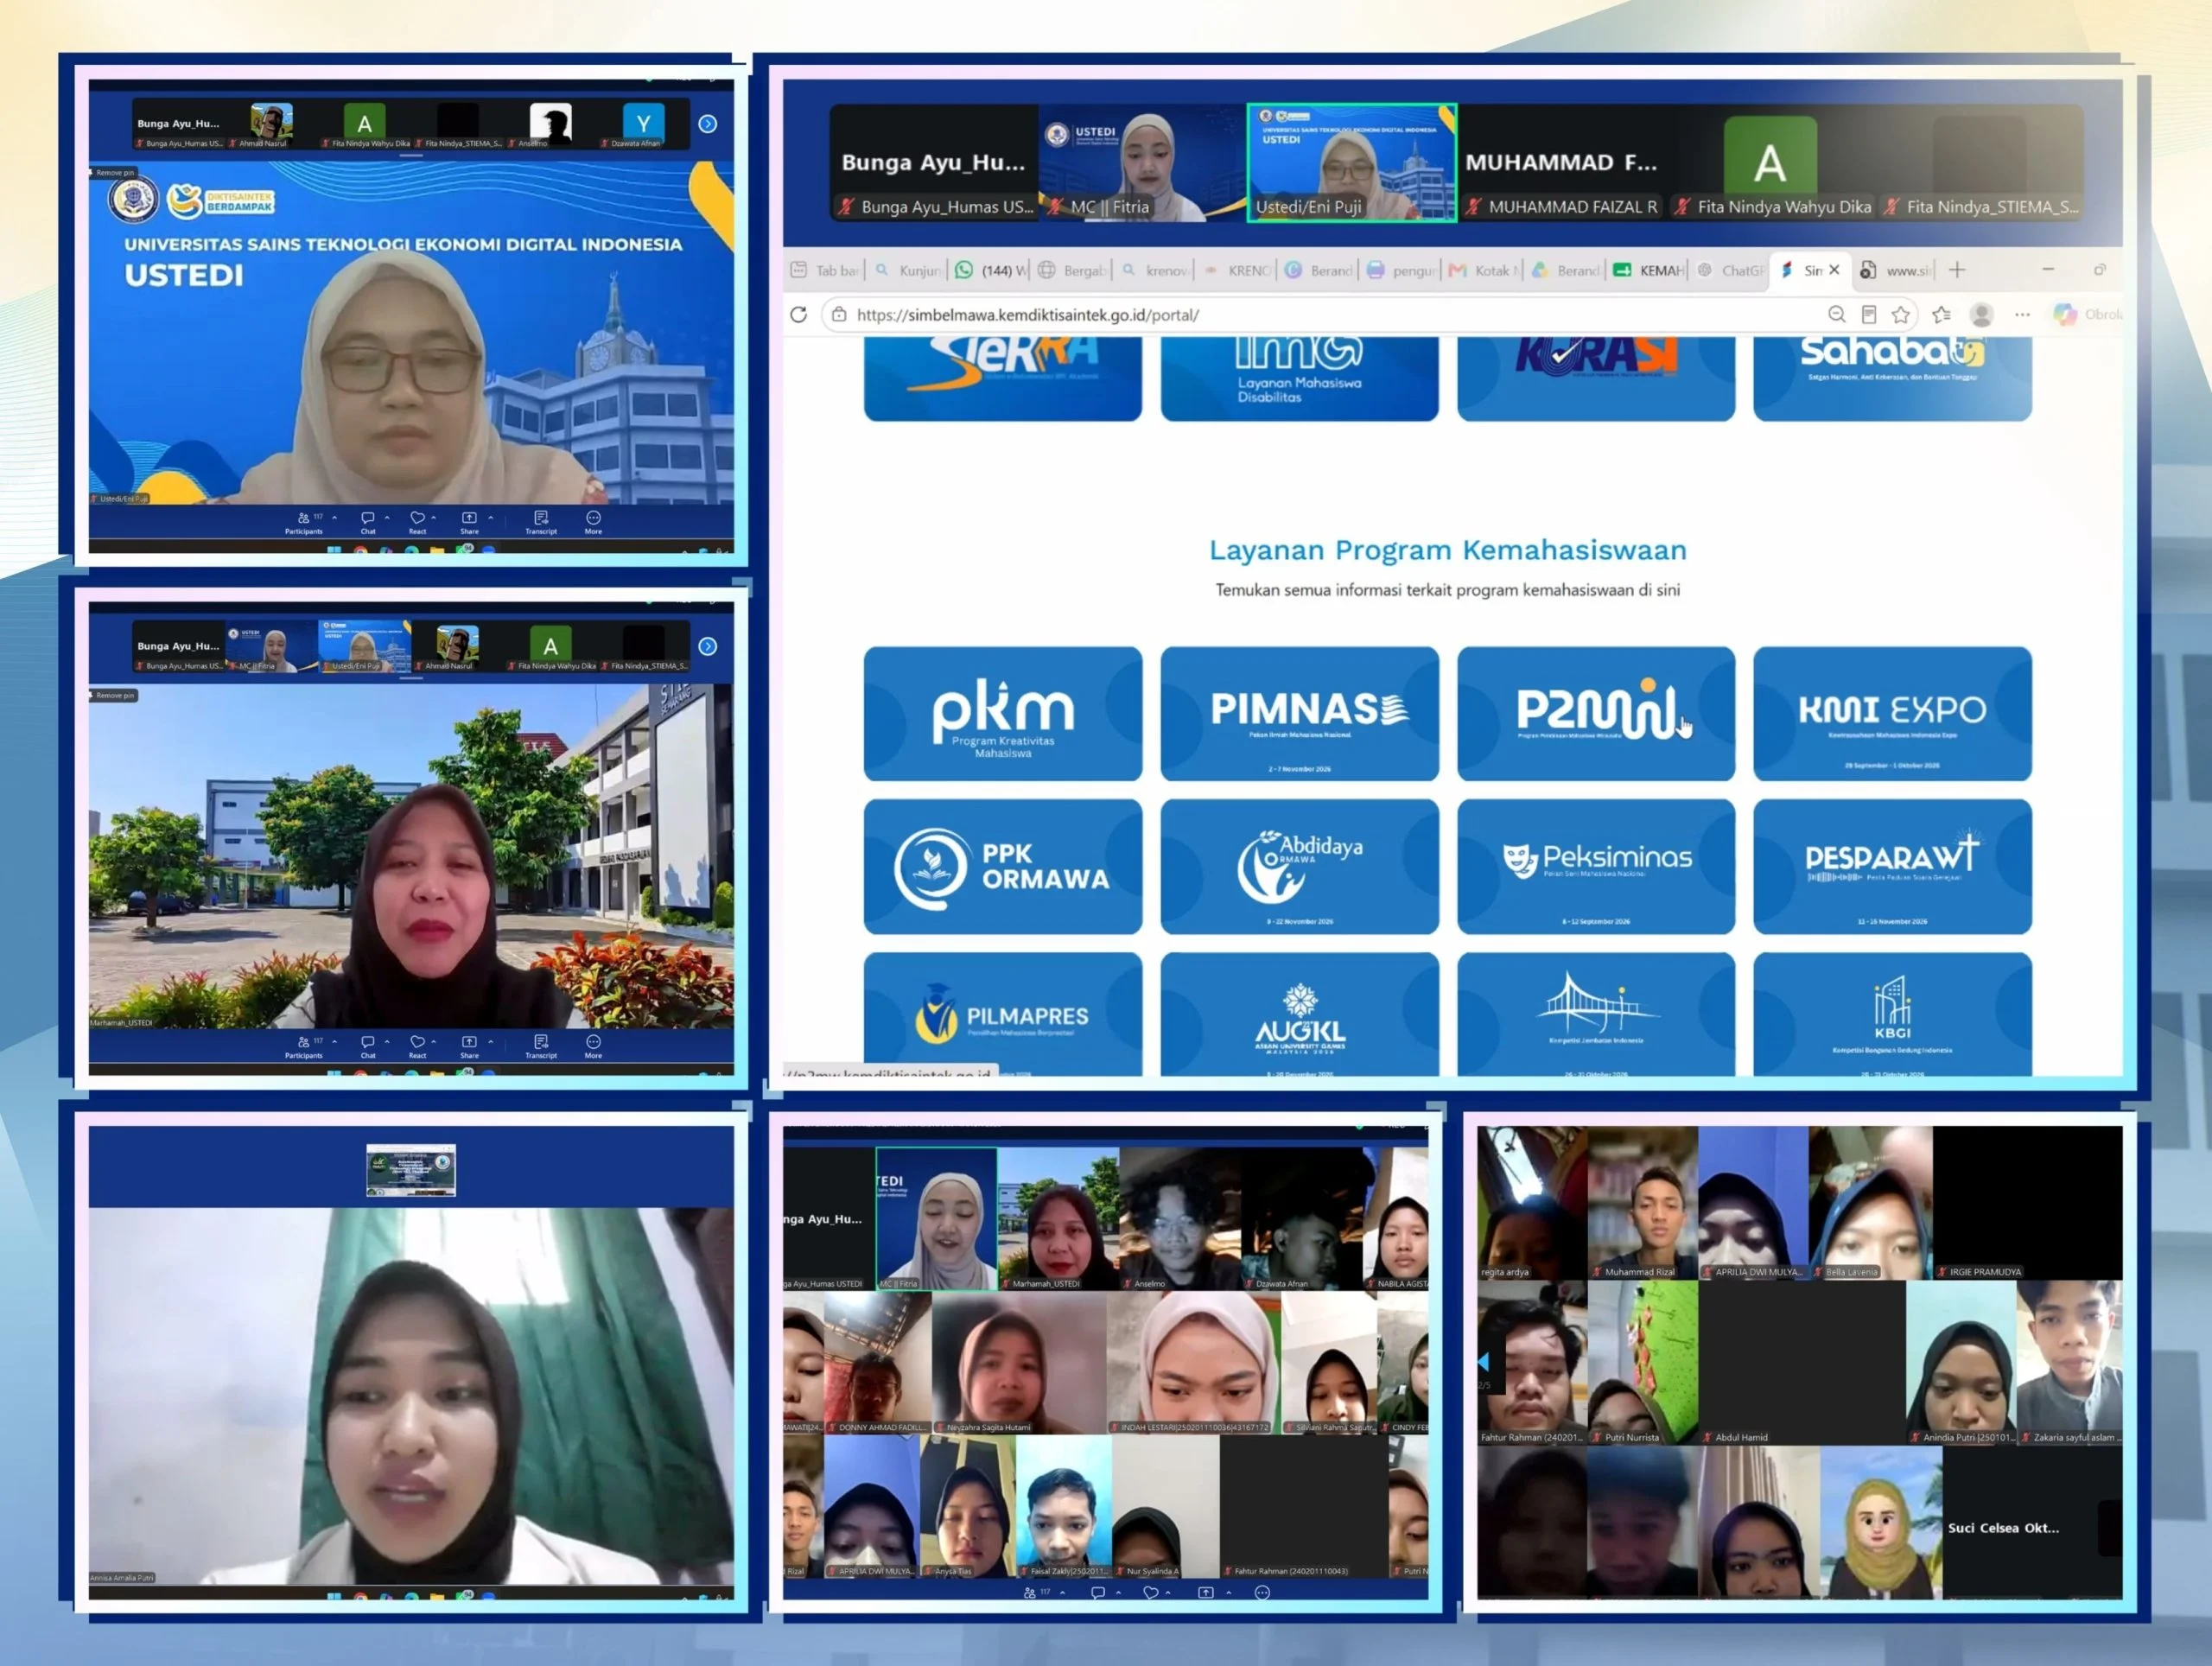
Task: Close the active Sin browser tab
Action: point(1834,270)
